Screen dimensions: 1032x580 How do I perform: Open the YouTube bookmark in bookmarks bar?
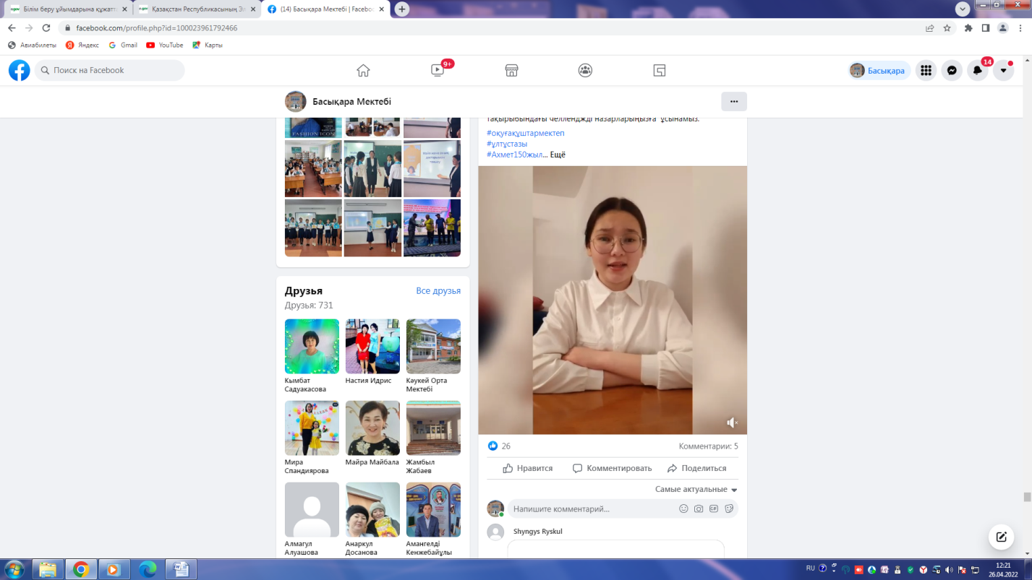coord(165,45)
